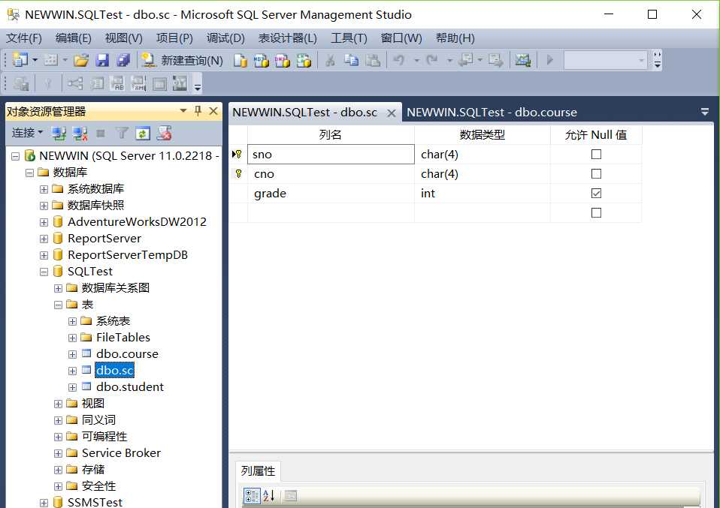
Task: Click the Save All icon
Action: pos(123,59)
